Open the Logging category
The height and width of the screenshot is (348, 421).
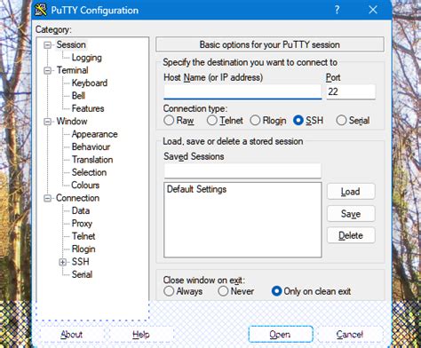tap(87, 58)
